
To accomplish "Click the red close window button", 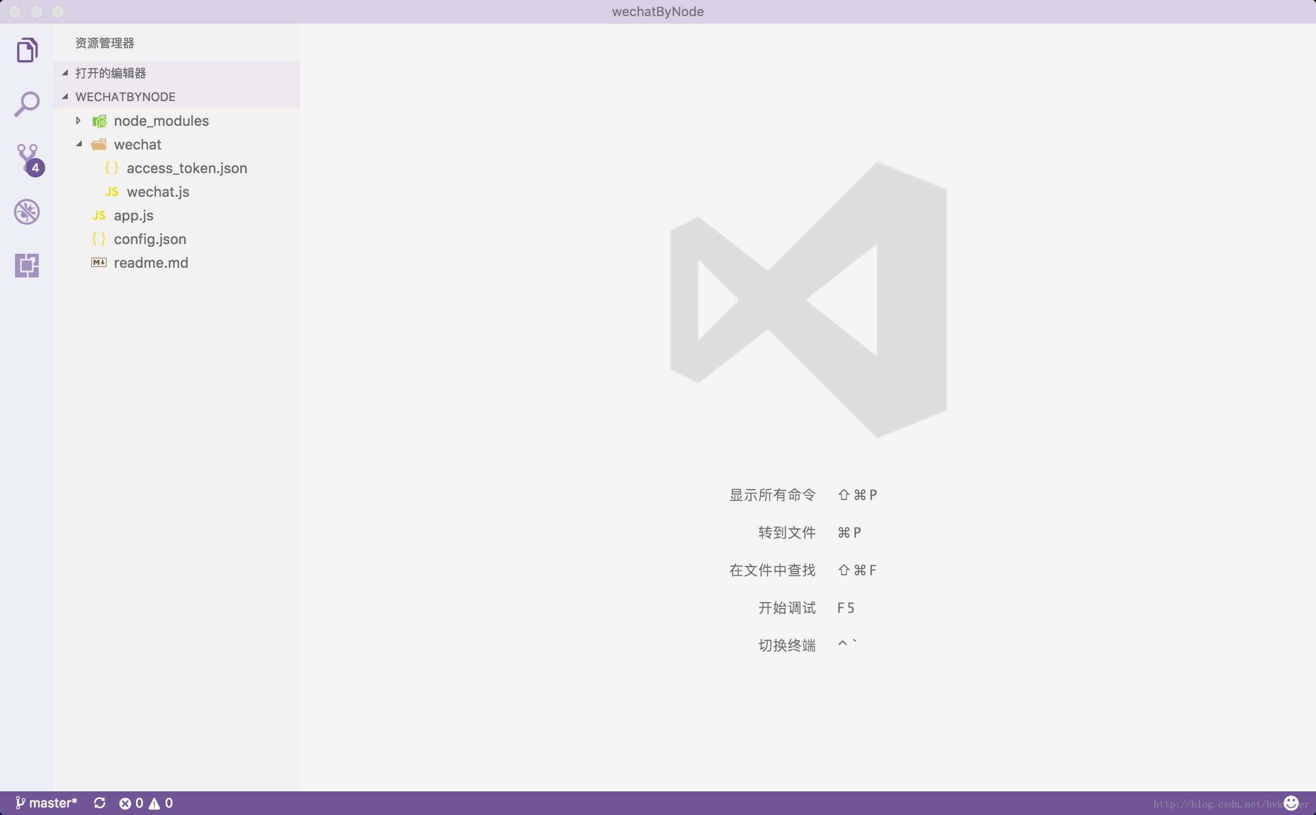I will (x=15, y=12).
